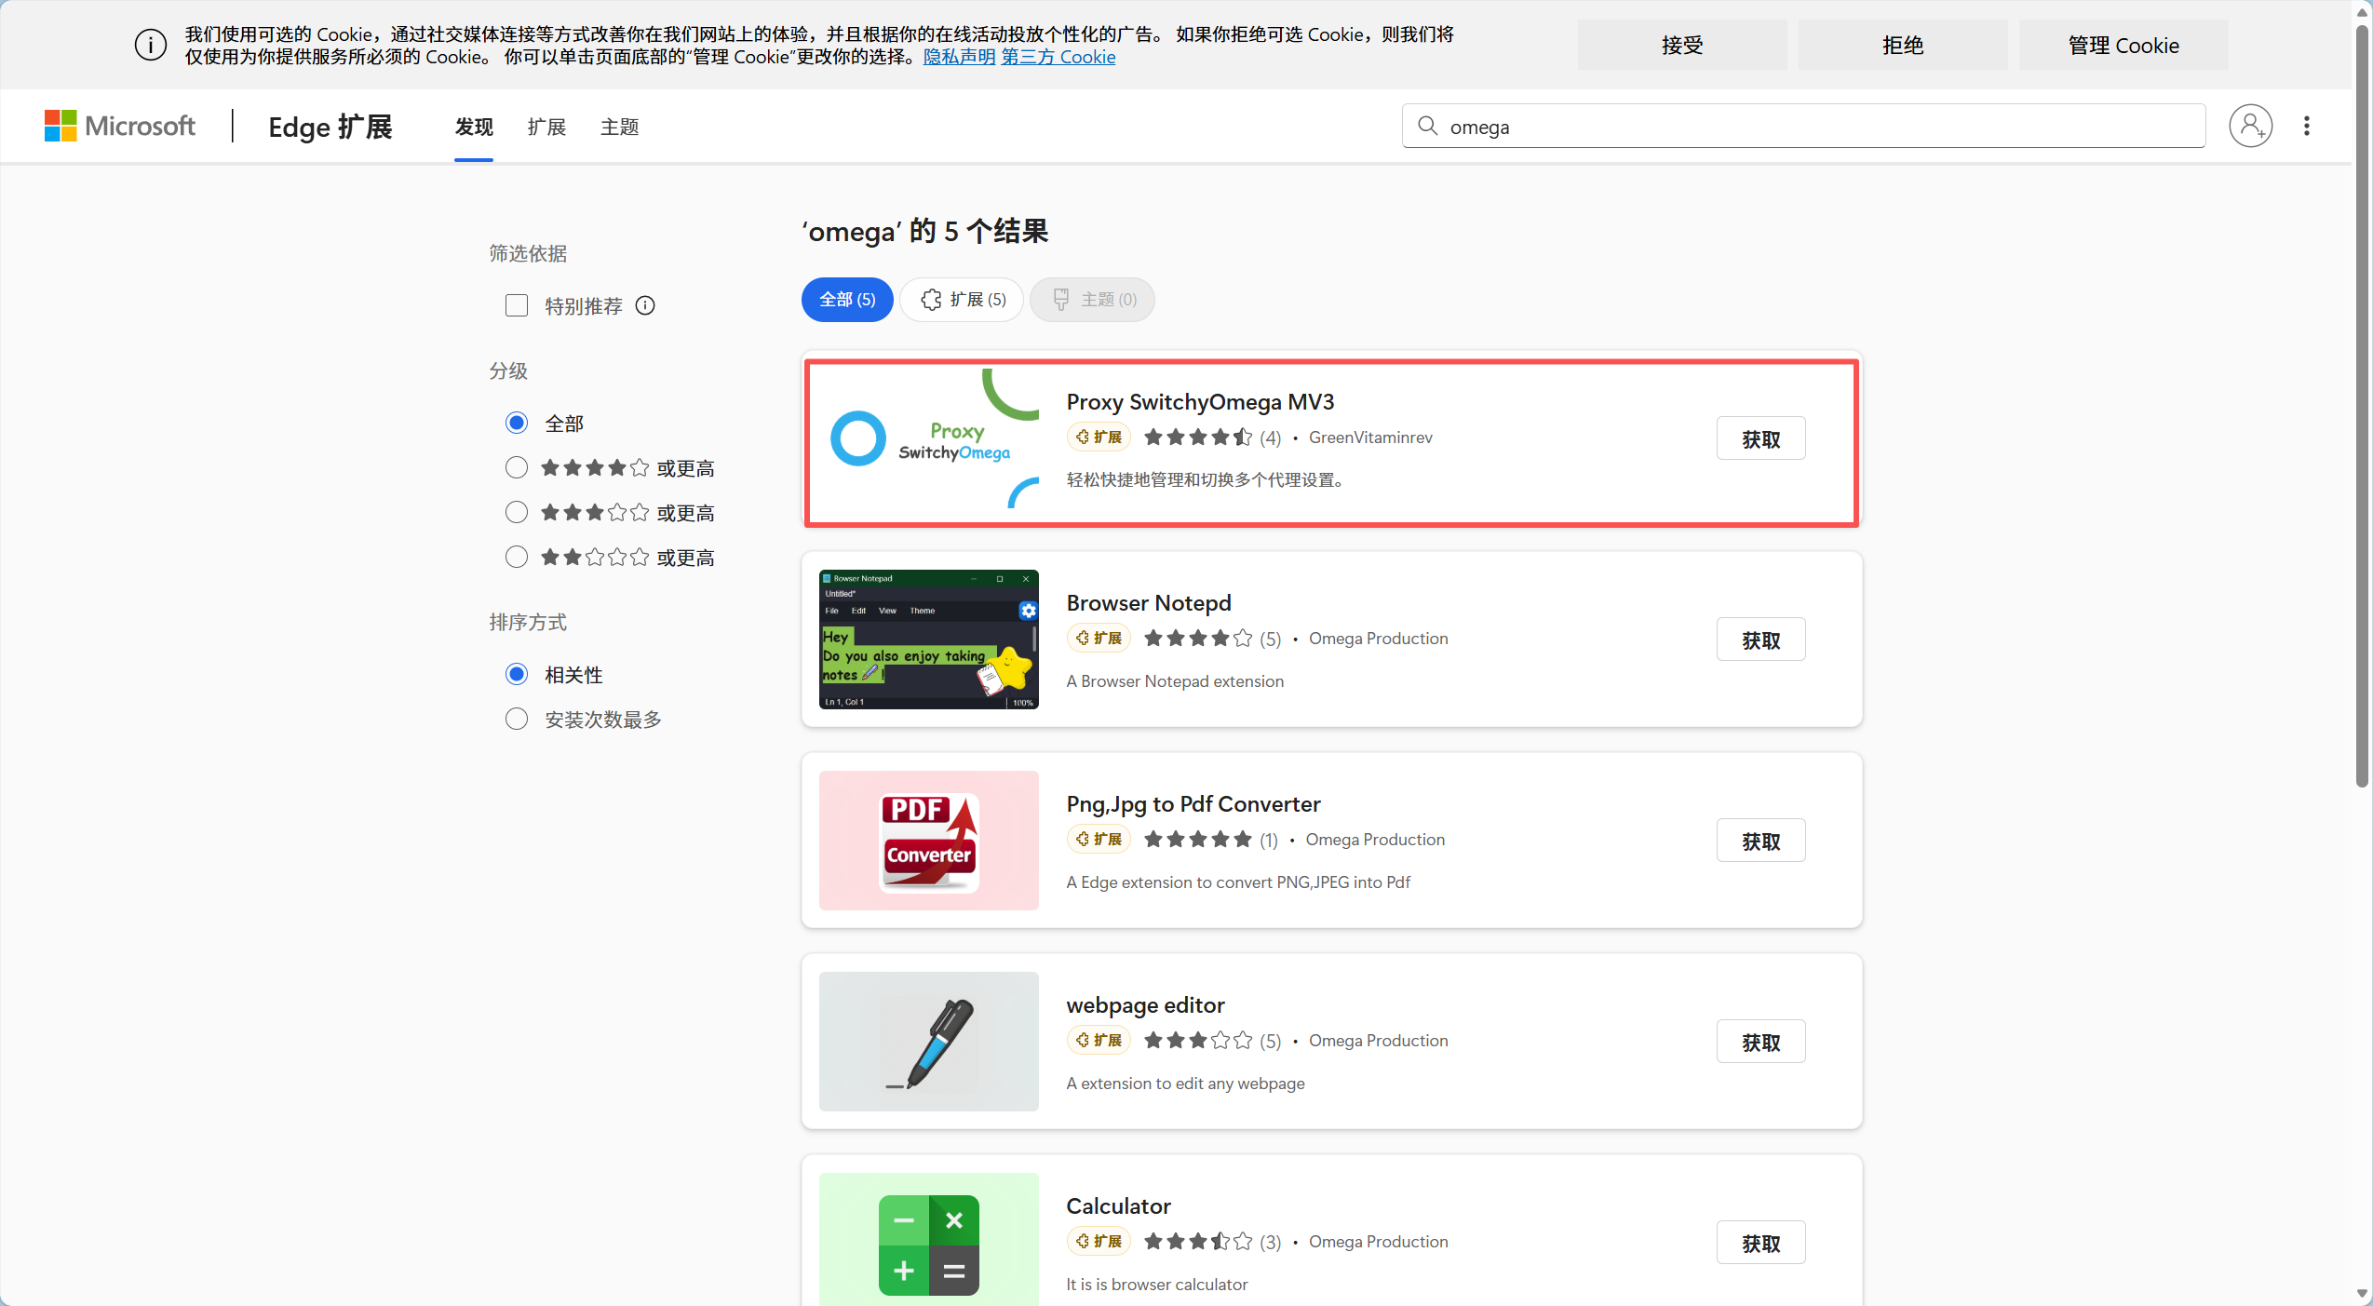Viewport: 2373px width, 1306px height.
Task: Open the Calculator thumbnail image
Action: (x=929, y=1239)
